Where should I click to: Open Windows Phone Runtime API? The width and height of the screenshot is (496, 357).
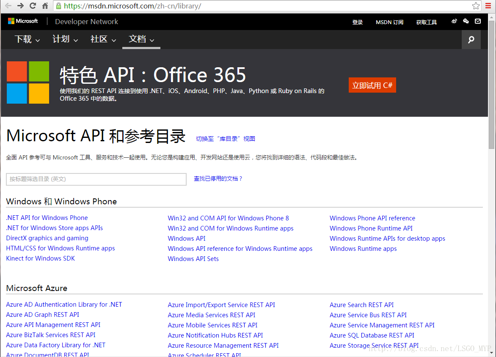(371, 228)
